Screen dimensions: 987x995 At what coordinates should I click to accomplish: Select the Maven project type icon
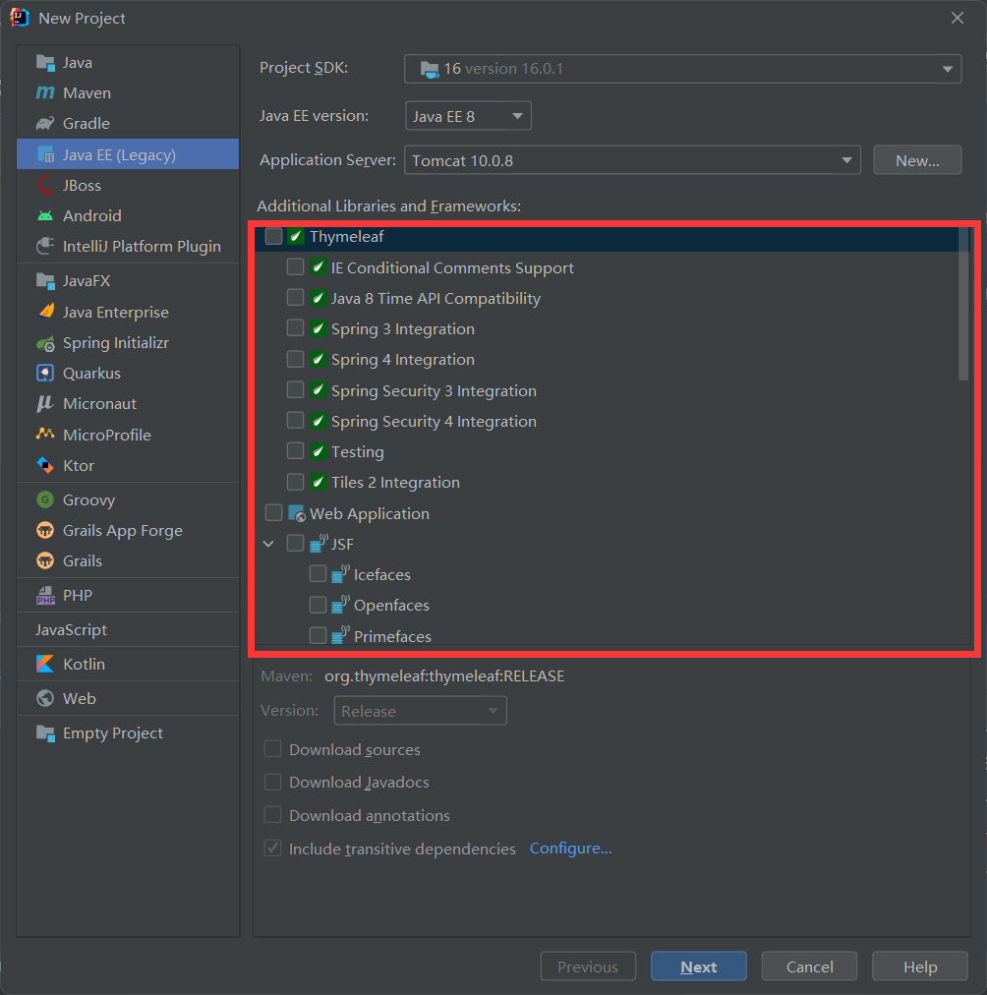(x=45, y=92)
